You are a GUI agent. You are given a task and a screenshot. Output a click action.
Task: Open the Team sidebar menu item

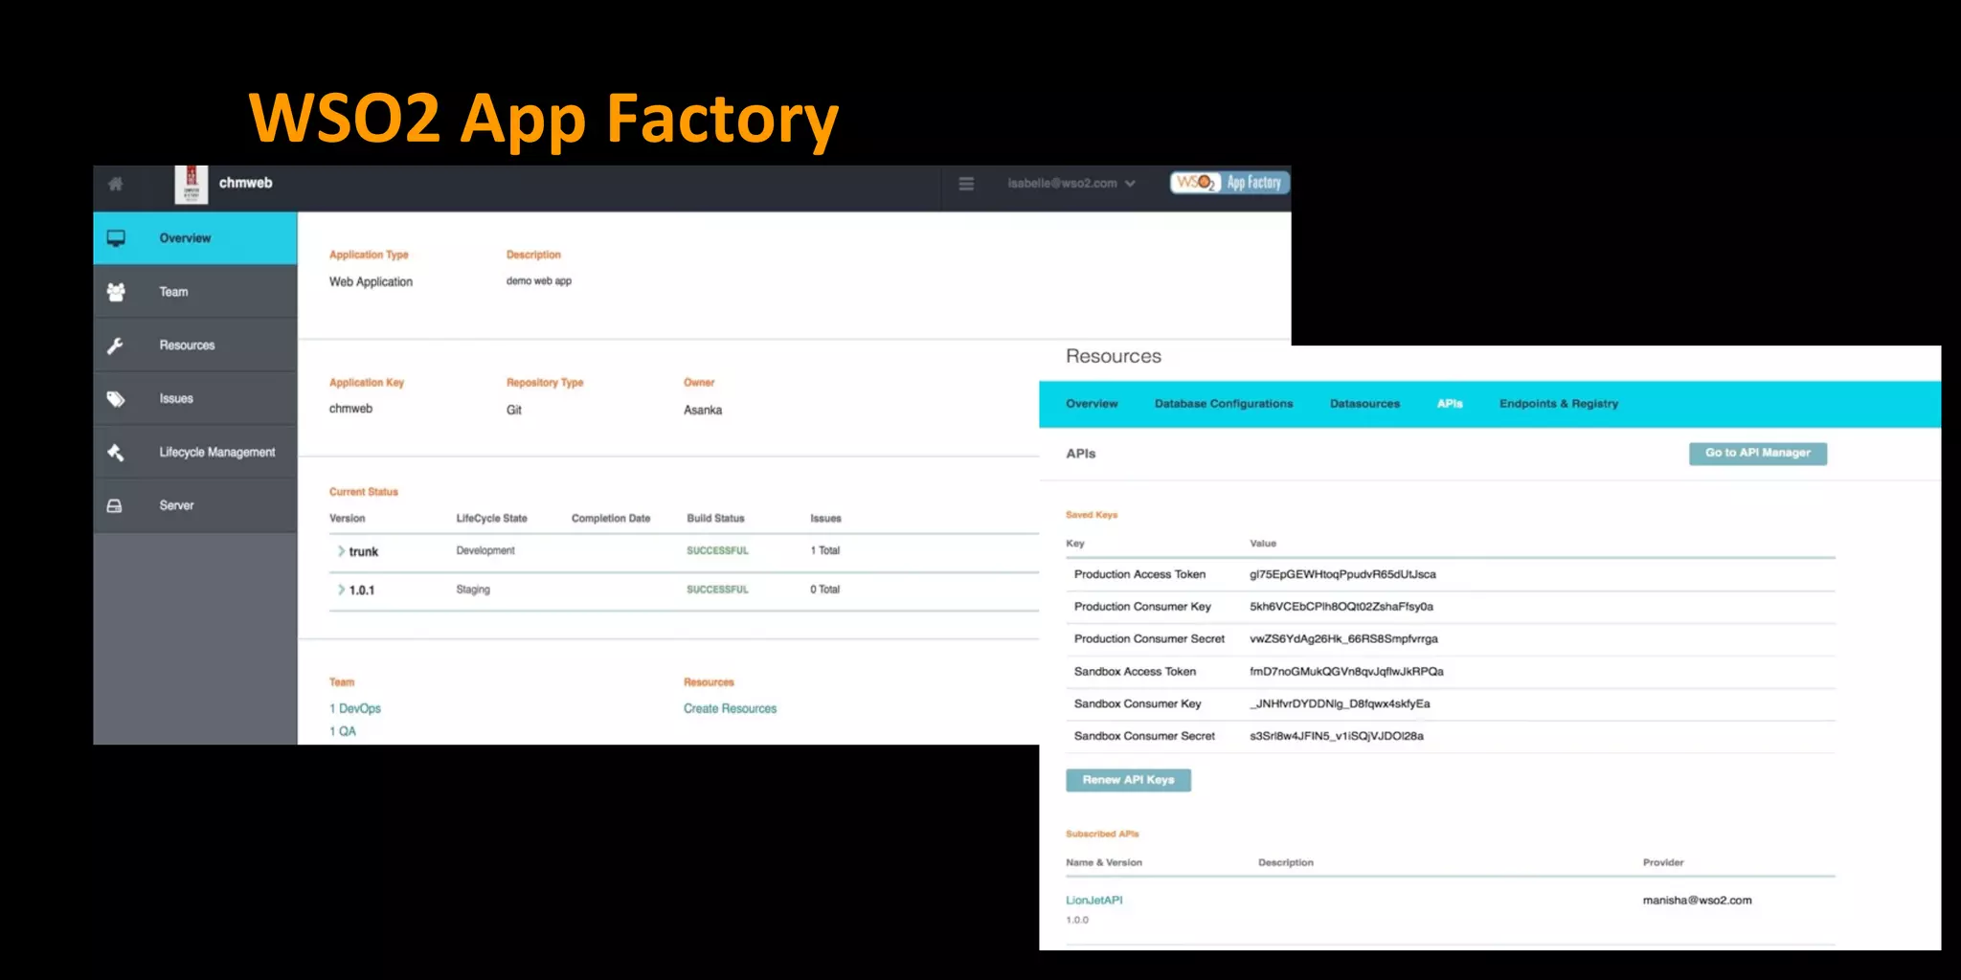point(195,292)
